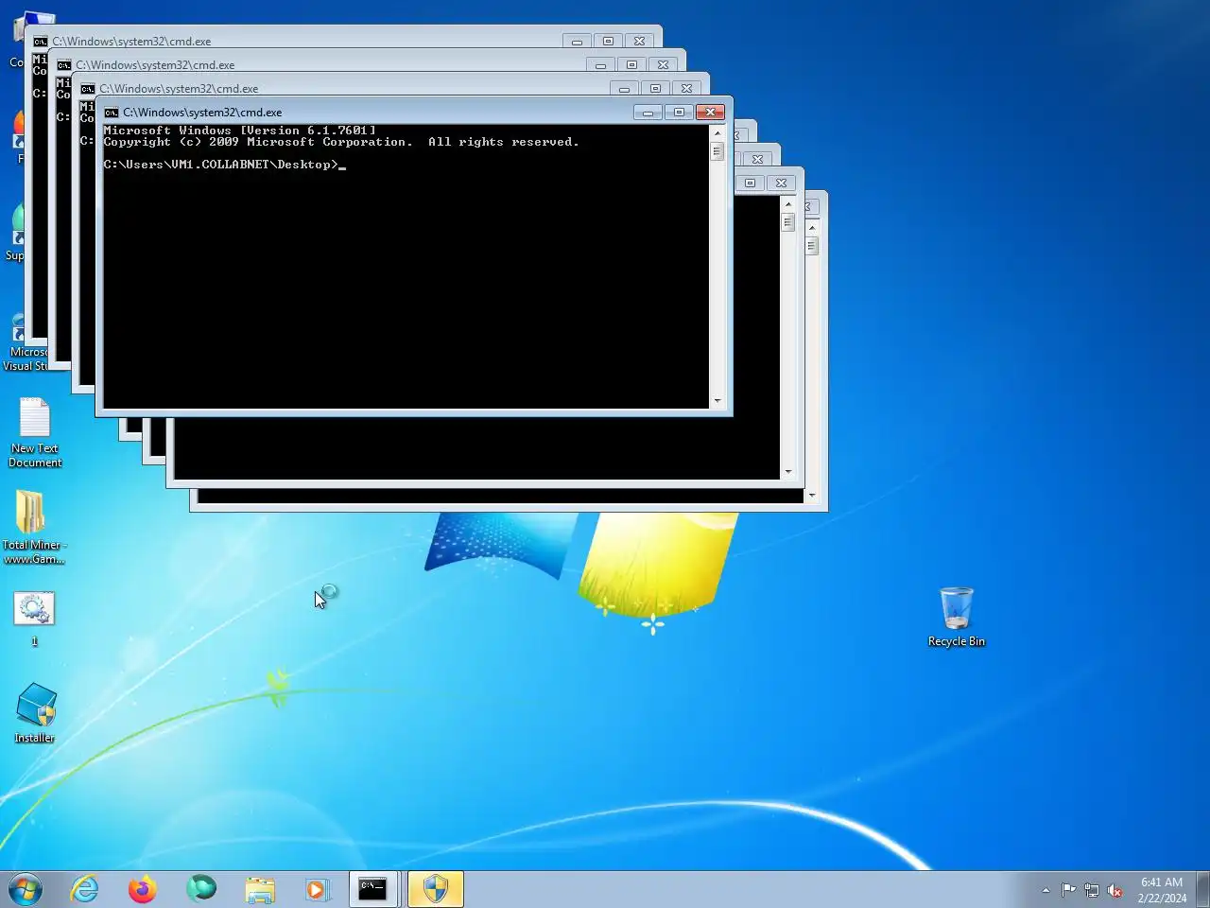The height and width of the screenshot is (908, 1210).
Task: Launch Internet Explorer from the taskbar
Action: click(x=85, y=889)
